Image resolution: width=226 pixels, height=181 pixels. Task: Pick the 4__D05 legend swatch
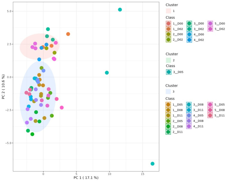click(x=189, y=115)
